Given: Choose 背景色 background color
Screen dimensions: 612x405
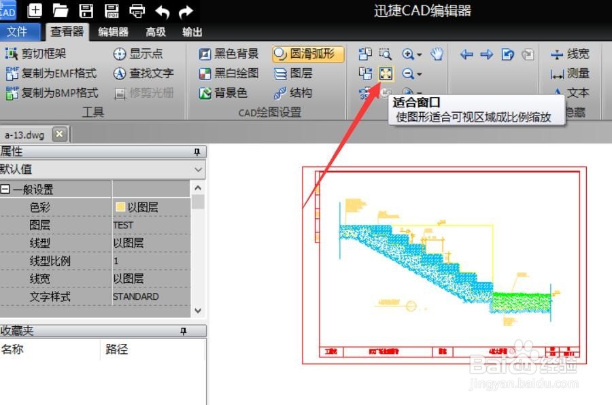Looking at the screenshot, I should 223,93.
